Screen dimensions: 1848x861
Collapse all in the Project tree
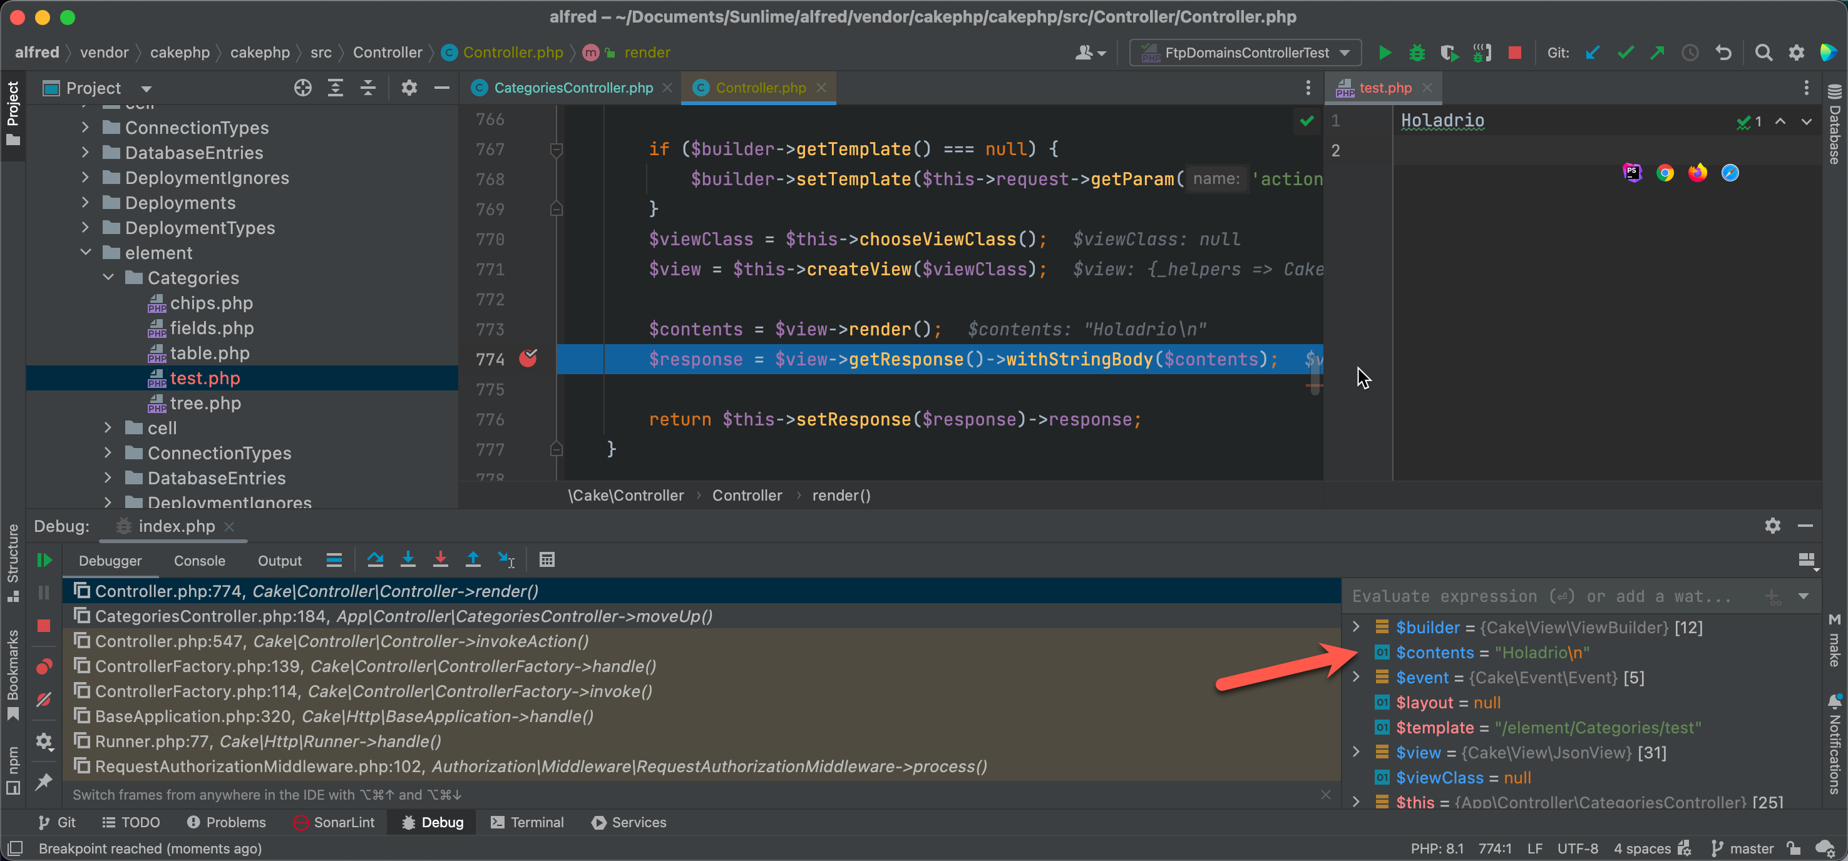point(368,88)
